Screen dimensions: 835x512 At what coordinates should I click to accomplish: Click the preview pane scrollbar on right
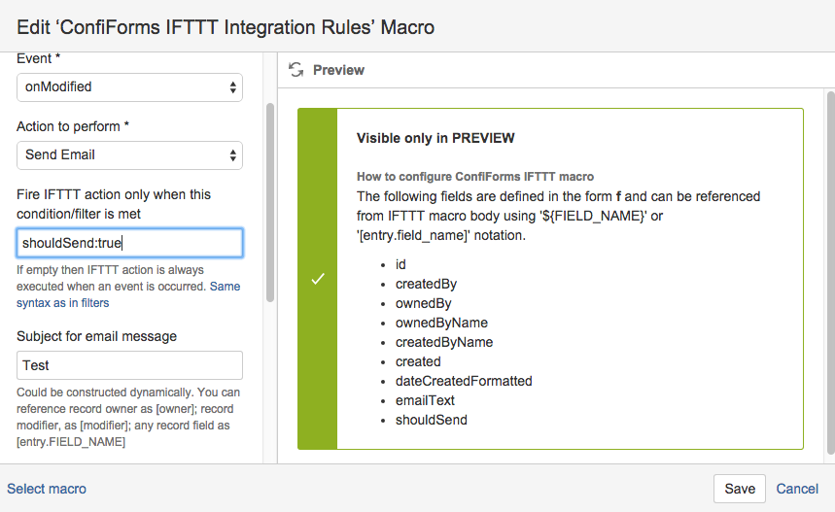coord(831,272)
